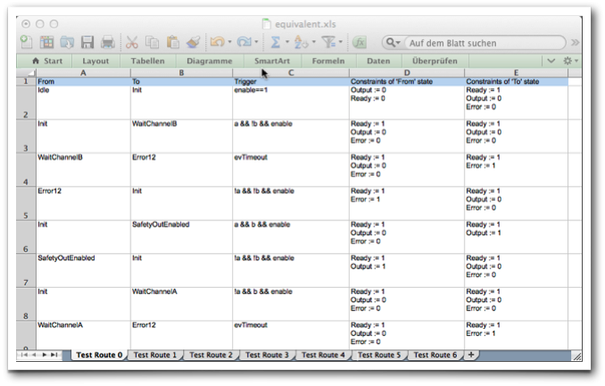The image size is (605, 386).
Task: Save the workbook with the floppy icon
Action: point(87,42)
